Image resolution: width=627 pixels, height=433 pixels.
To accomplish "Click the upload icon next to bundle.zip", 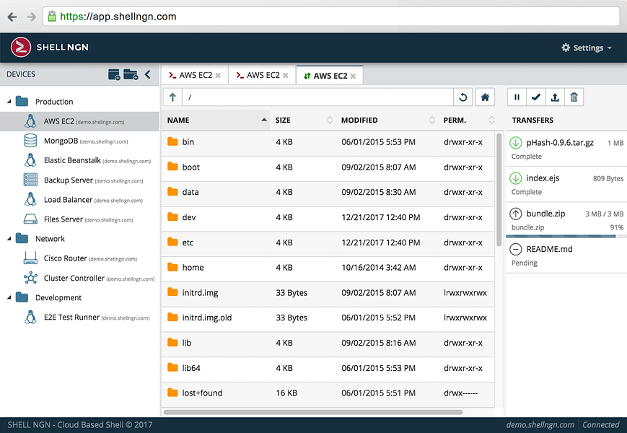I will click(516, 214).
